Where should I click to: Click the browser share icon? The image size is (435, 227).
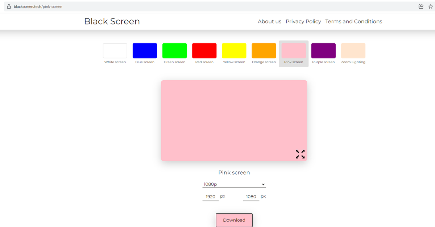click(x=420, y=6)
